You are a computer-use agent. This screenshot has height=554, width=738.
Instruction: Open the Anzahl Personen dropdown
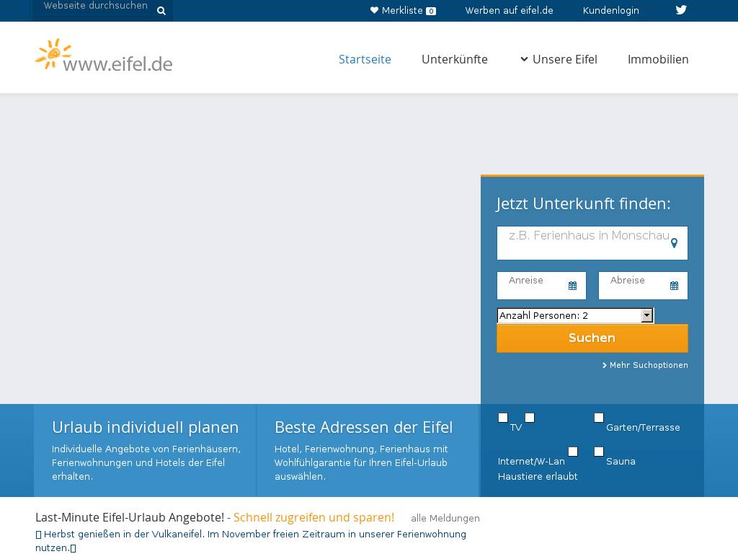pos(575,315)
